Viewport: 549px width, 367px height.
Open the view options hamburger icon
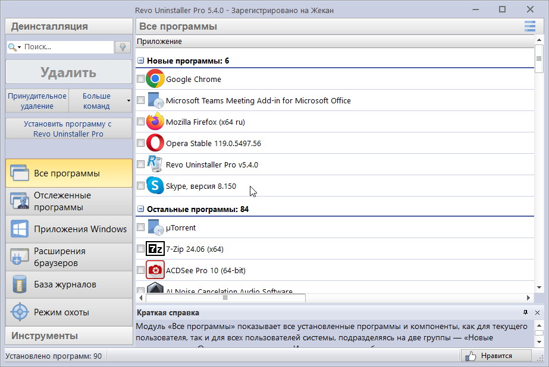530,26
